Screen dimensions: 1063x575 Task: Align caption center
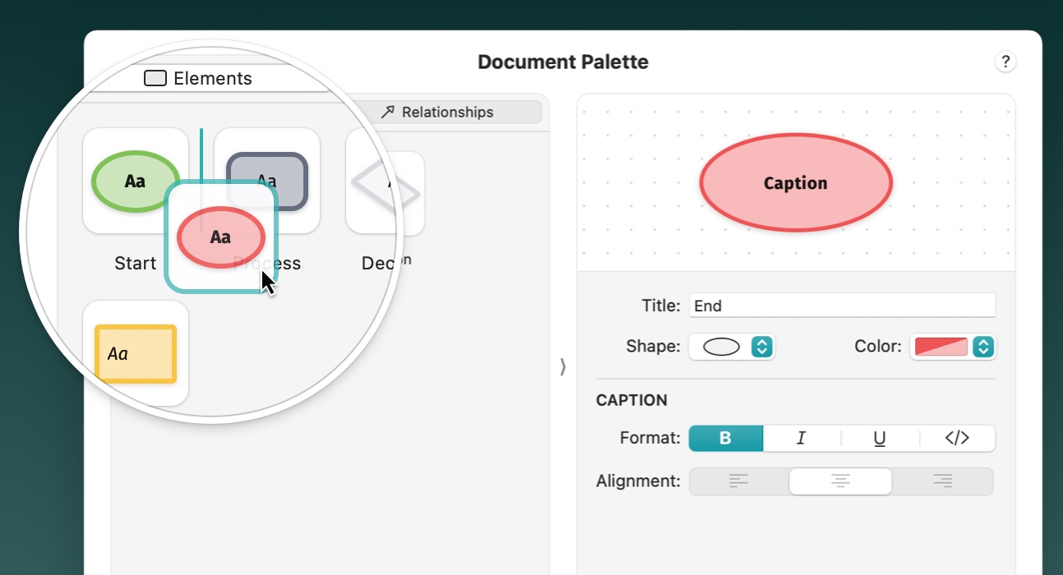(840, 481)
